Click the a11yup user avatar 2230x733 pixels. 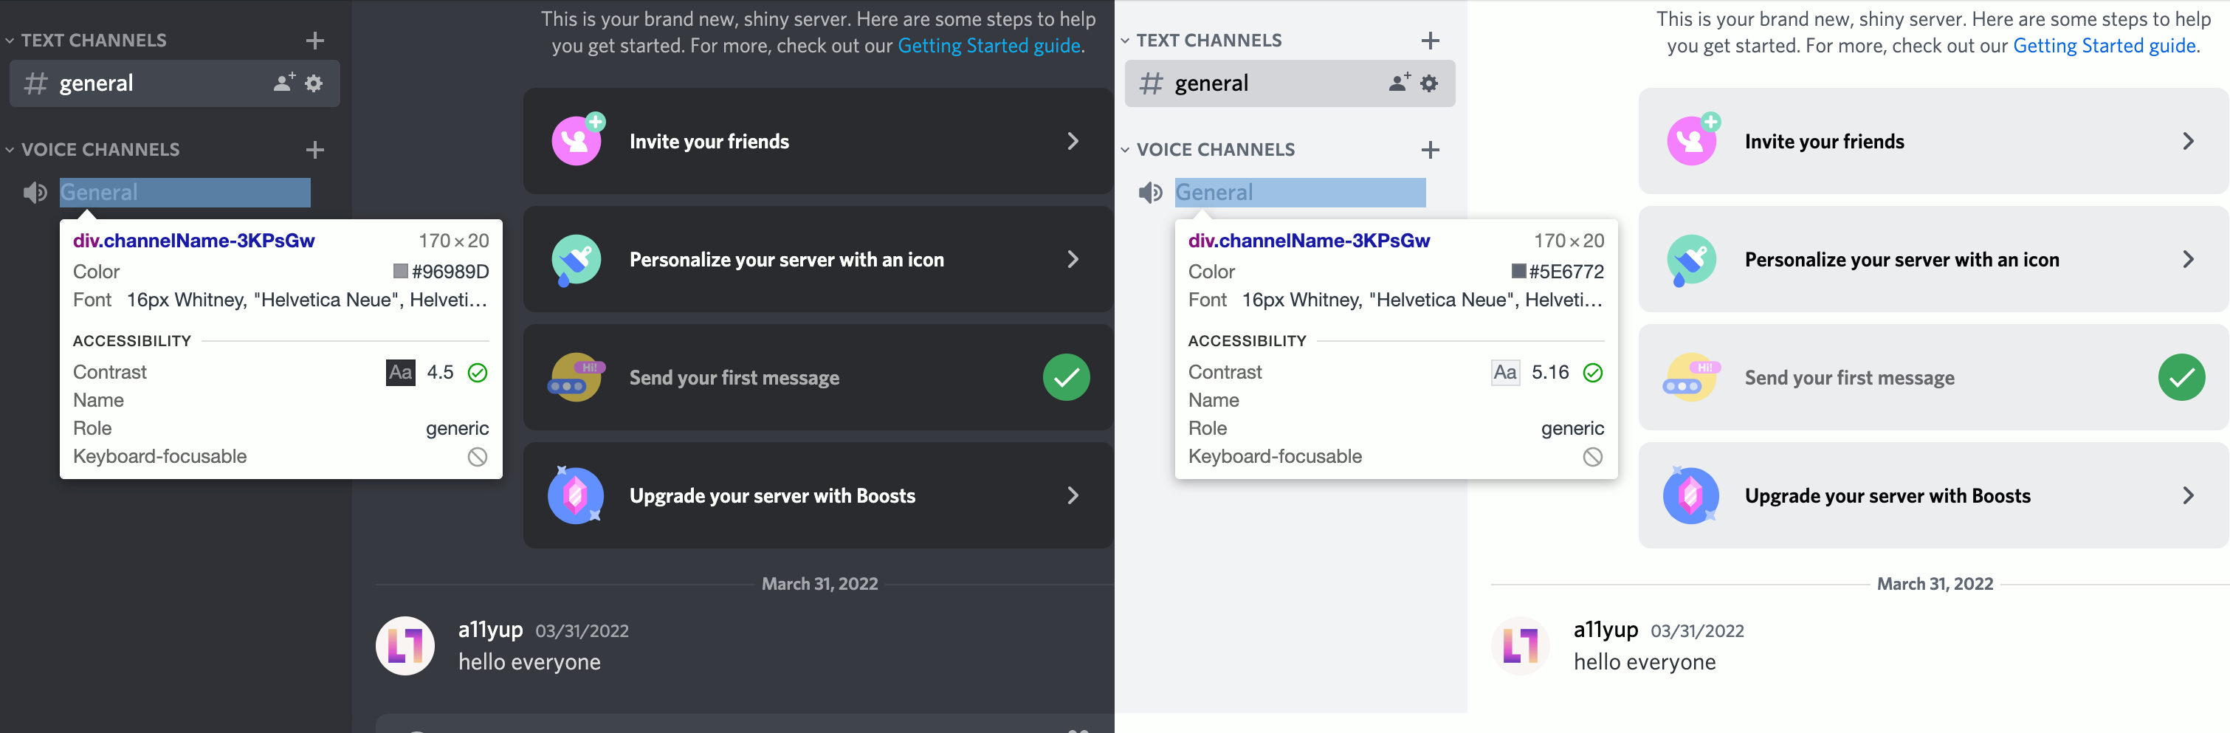point(404,646)
